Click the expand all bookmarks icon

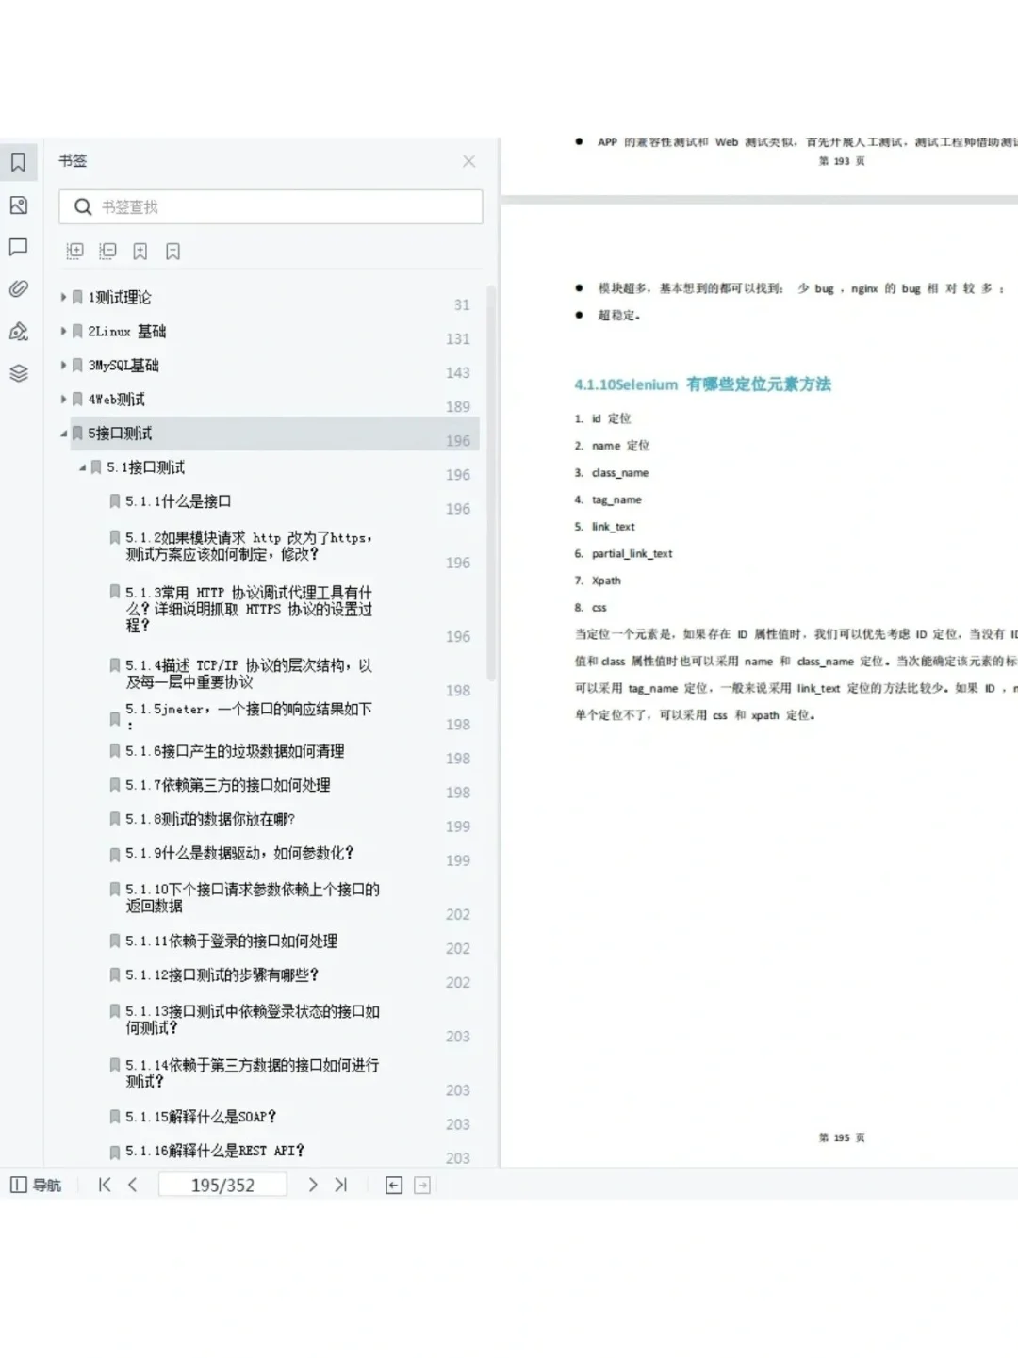(x=74, y=251)
